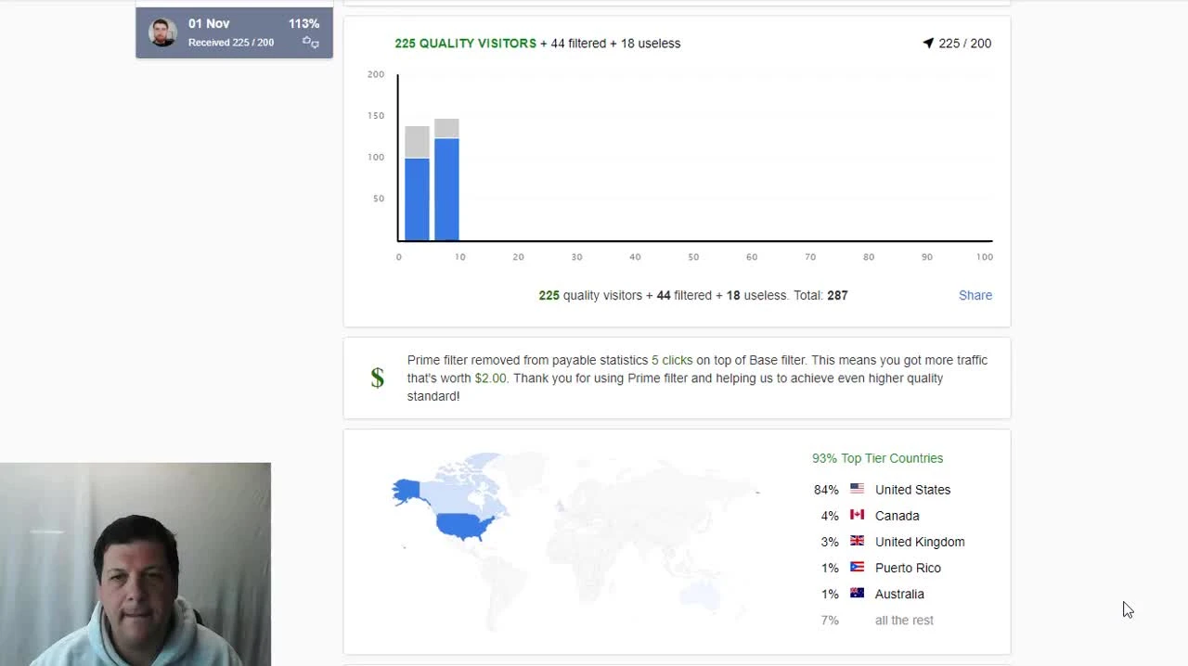Click '93% Top Tier Countries' heading

pyautogui.click(x=877, y=458)
